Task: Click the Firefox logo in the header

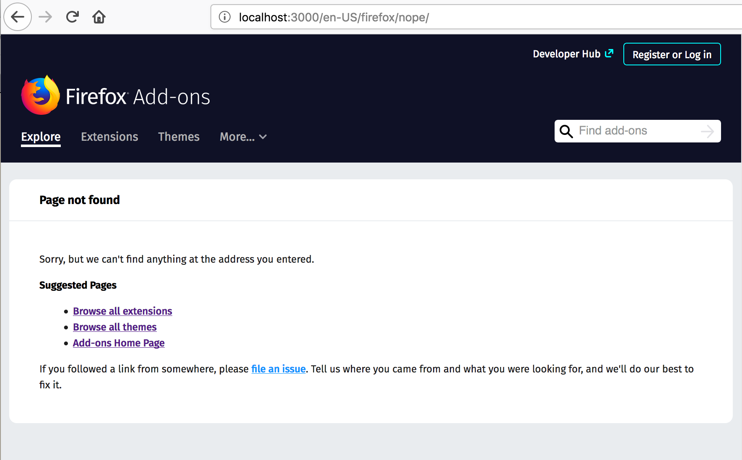Action: click(x=40, y=95)
